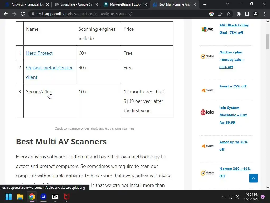Click the Best Multi AV Scanners heading
The width and height of the screenshot is (270, 203).
point(61,142)
